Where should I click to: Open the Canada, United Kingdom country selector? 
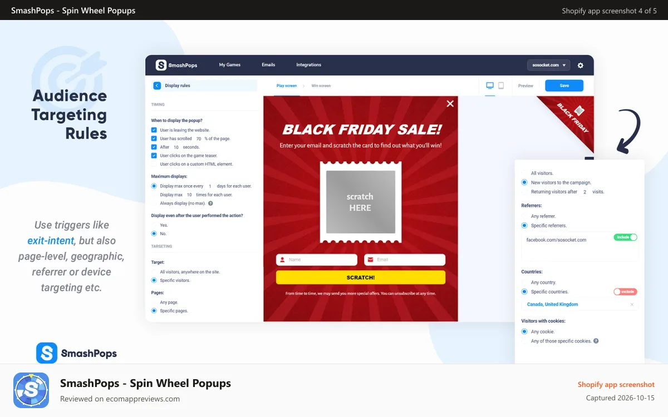click(579, 305)
